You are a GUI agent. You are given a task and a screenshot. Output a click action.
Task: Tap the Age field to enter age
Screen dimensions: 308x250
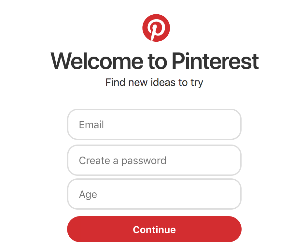click(x=154, y=194)
